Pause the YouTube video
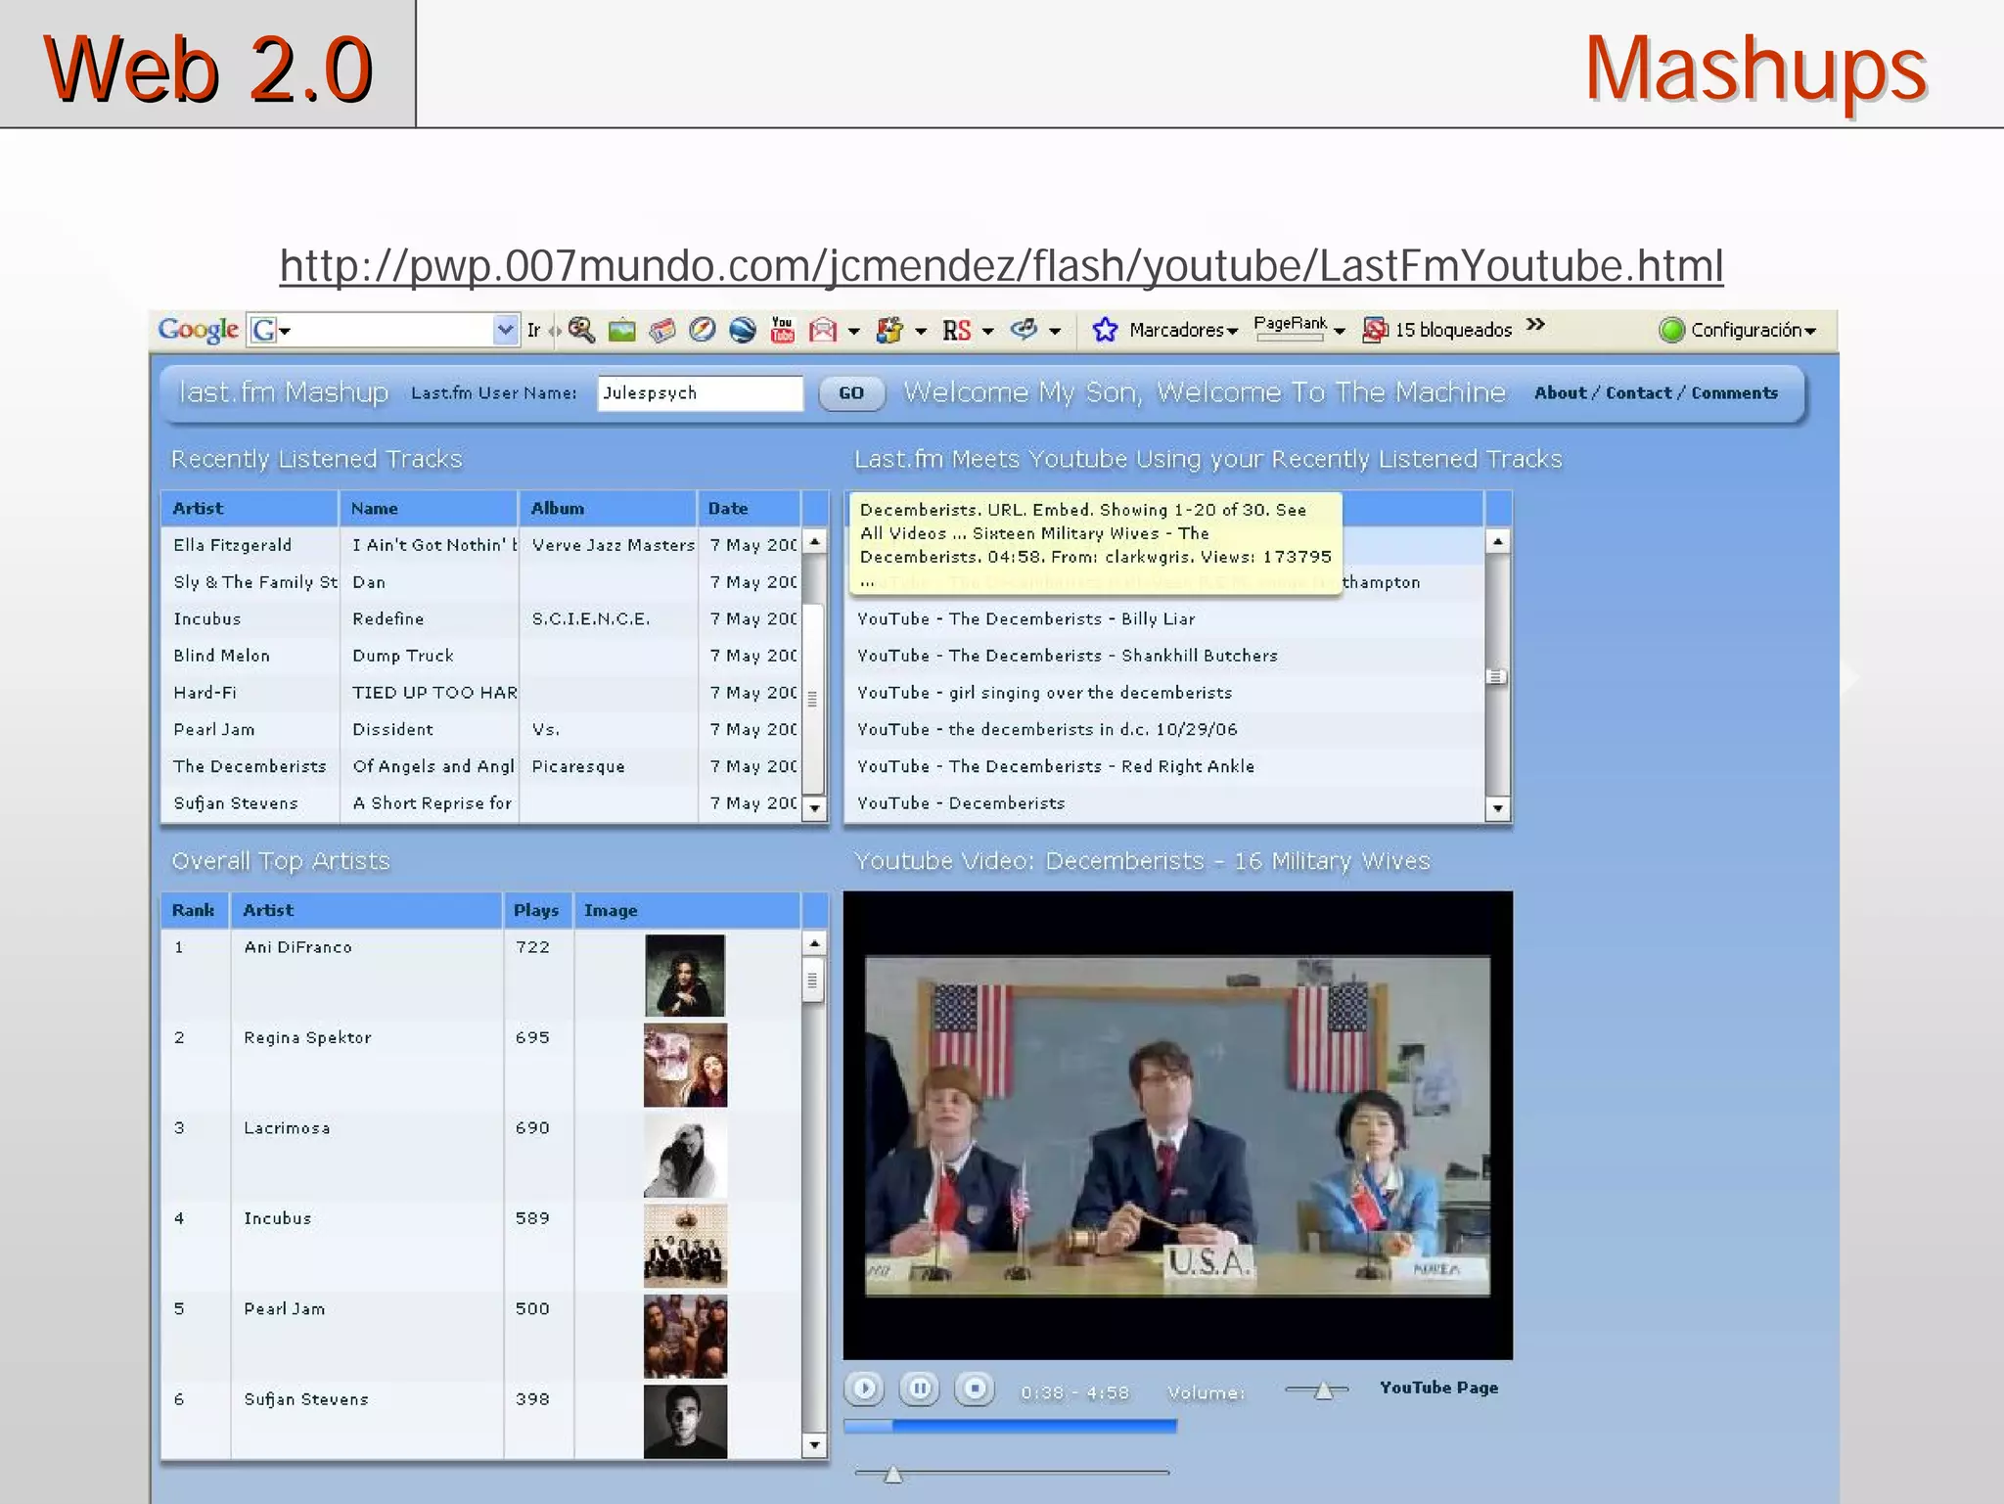The height and width of the screenshot is (1504, 2004). click(919, 1389)
